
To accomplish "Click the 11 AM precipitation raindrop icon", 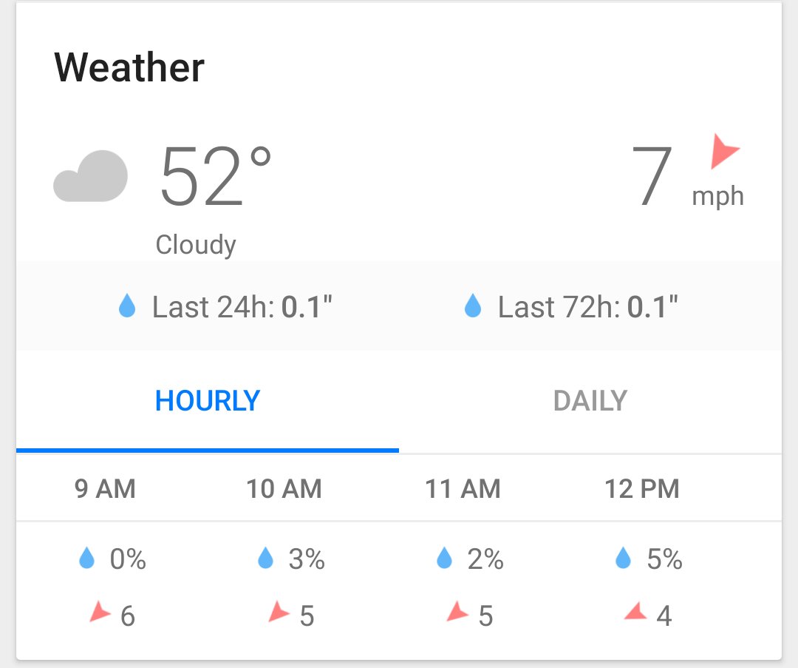I will pos(444,558).
